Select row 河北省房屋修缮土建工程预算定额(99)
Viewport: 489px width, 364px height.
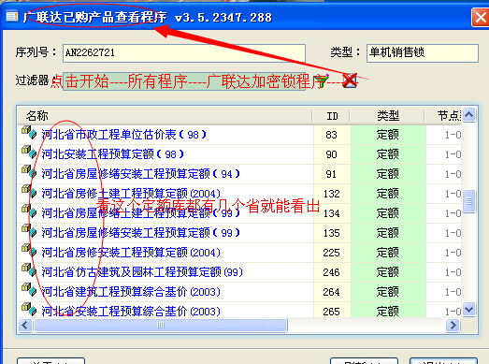239,213
